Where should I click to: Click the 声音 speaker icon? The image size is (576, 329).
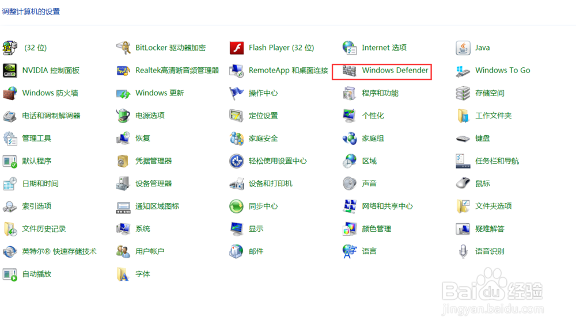click(x=350, y=183)
